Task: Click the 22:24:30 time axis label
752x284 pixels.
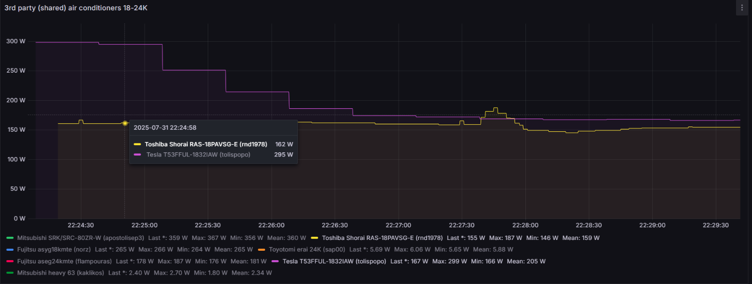Action: pos(81,225)
